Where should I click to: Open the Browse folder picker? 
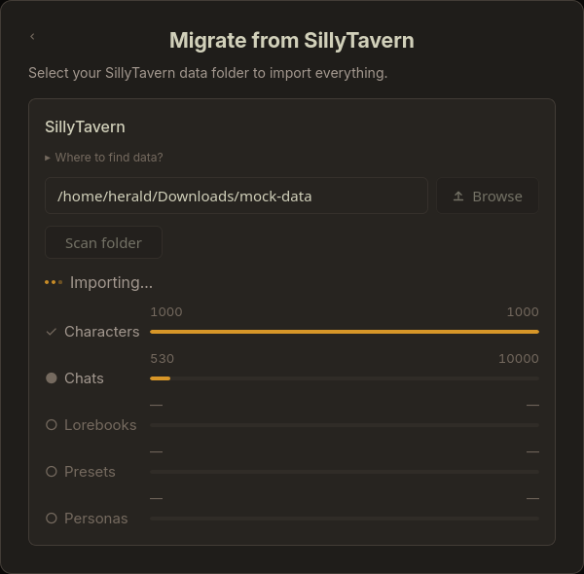click(488, 196)
